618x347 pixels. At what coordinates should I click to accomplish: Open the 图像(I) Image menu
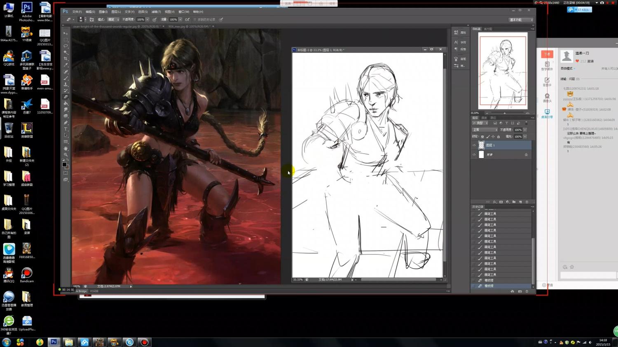(x=103, y=12)
